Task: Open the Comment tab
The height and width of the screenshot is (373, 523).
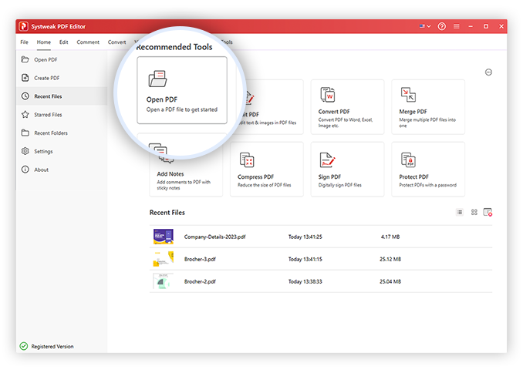Action: pyautogui.click(x=88, y=42)
